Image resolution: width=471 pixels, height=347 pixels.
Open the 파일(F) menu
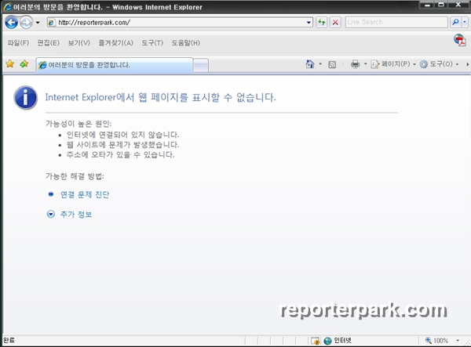click(x=18, y=43)
